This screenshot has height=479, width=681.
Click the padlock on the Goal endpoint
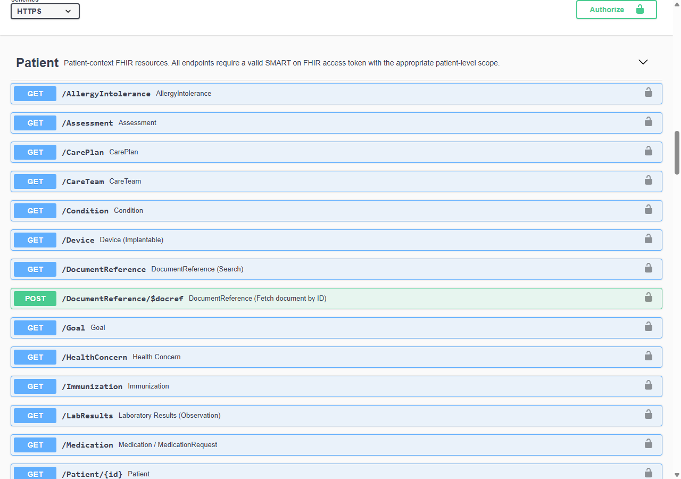649,326
